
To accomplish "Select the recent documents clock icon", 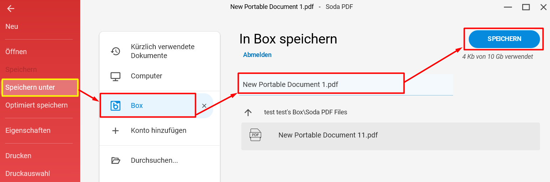I will pyautogui.click(x=115, y=51).
